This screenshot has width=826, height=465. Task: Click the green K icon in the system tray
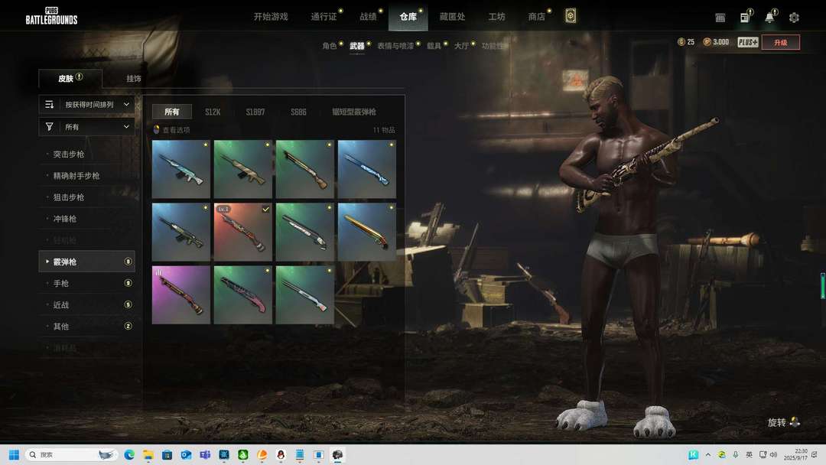[693, 454]
